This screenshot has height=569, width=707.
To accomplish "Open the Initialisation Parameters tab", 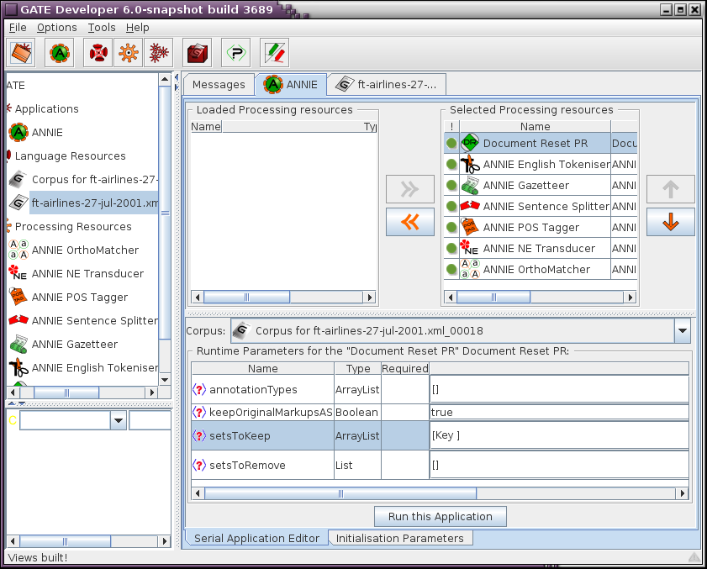I will (x=400, y=539).
